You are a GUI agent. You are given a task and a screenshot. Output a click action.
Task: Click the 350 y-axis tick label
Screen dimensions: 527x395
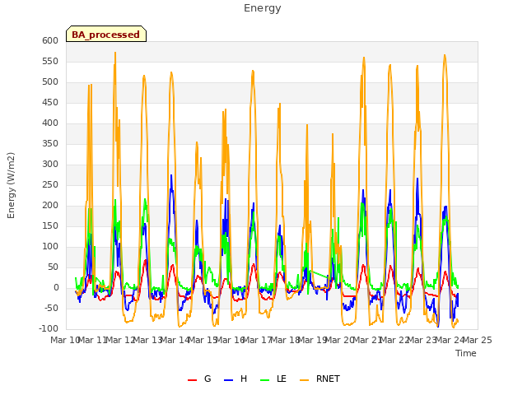click(50, 144)
